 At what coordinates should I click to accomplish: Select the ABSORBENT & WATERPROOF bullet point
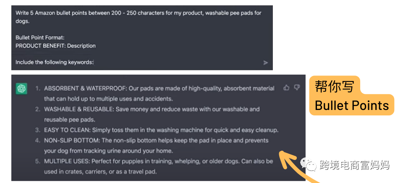[159, 89]
